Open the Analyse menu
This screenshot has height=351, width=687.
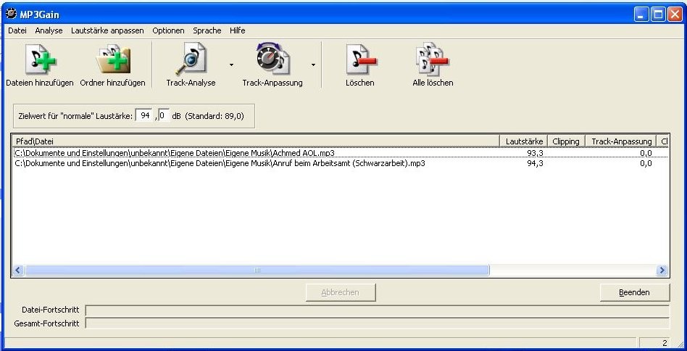pos(49,30)
